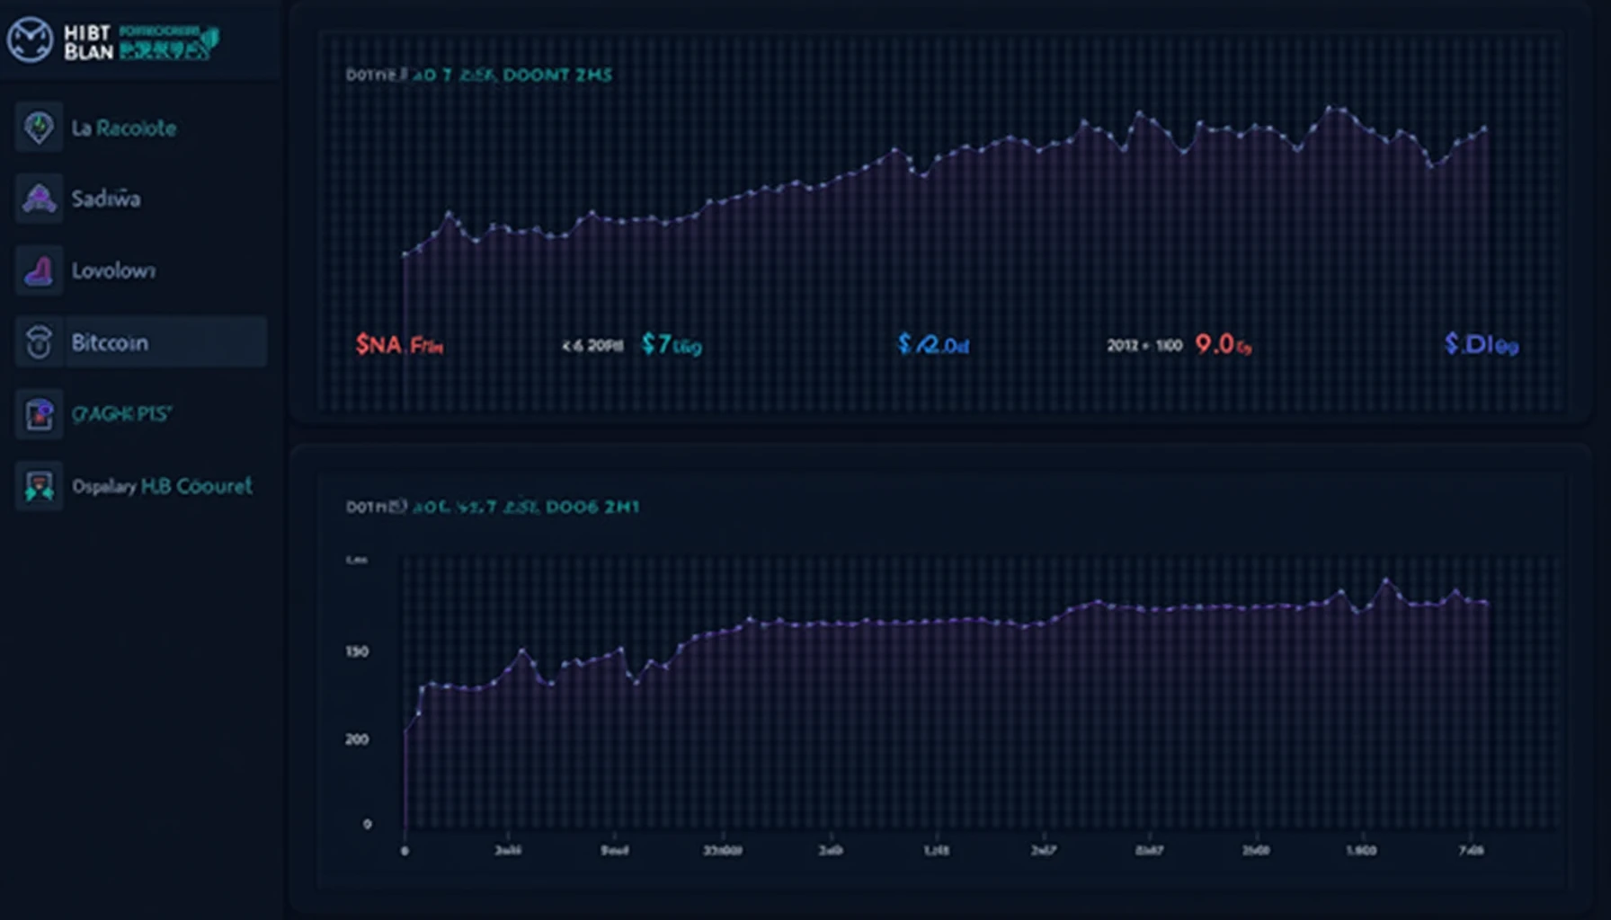
Task: Click the icon beside CAGHK PIS
Action: pos(39,414)
